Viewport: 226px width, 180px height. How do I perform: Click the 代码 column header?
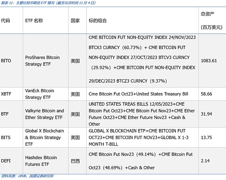click(6, 21)
